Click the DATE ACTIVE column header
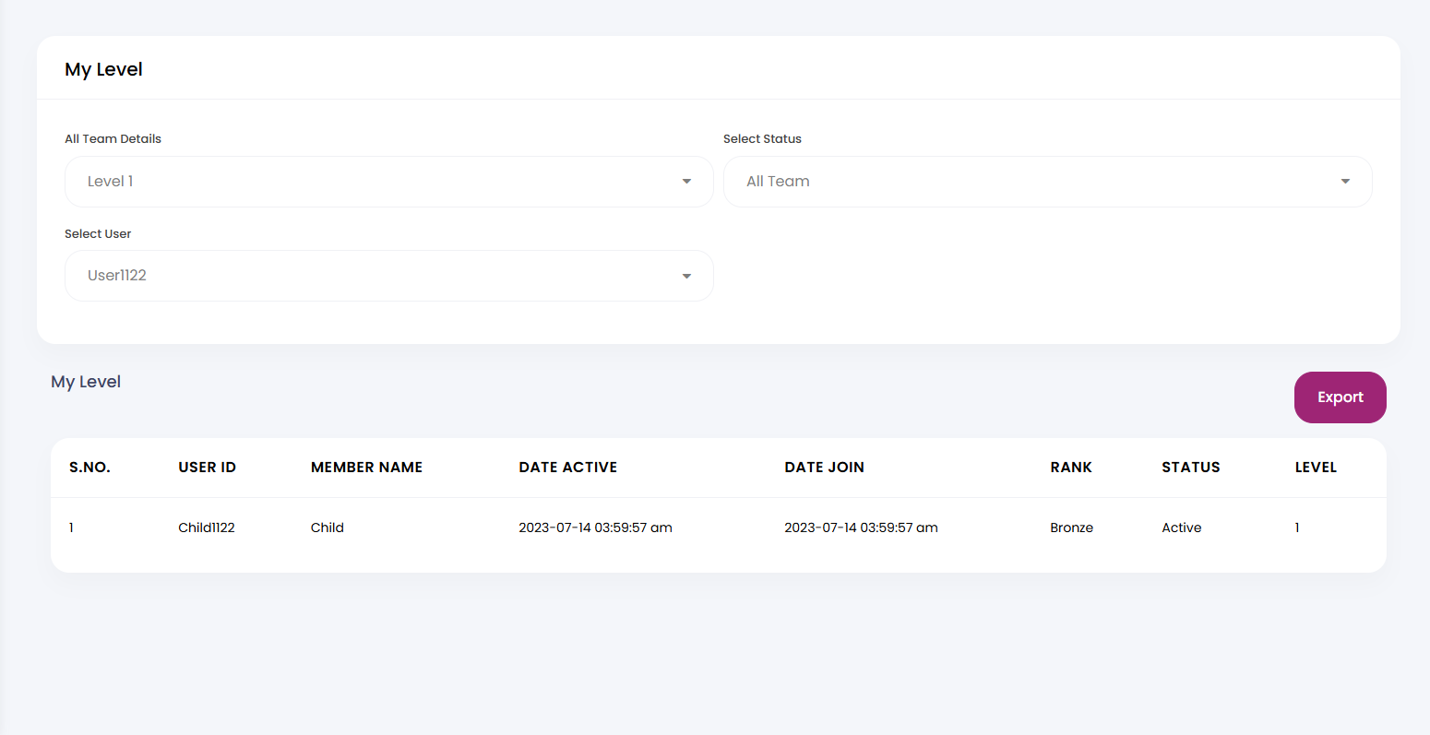 [567, 468]
